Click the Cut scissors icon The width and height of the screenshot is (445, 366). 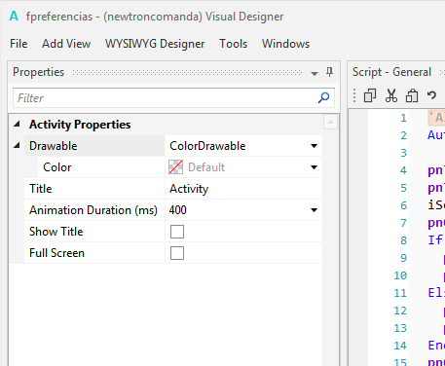[x=391, y=95]
